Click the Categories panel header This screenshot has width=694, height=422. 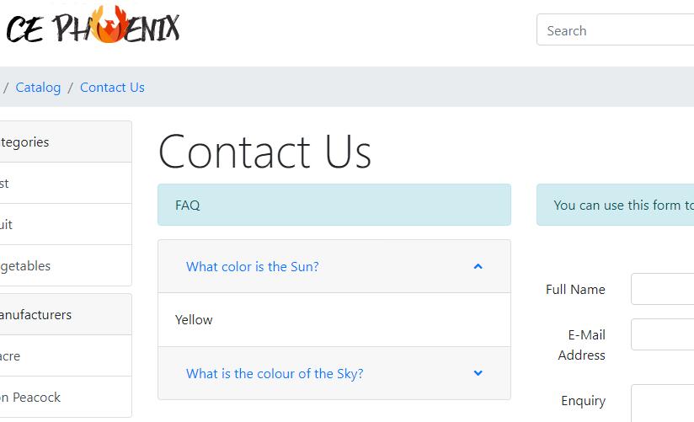(x=66, y=142)
